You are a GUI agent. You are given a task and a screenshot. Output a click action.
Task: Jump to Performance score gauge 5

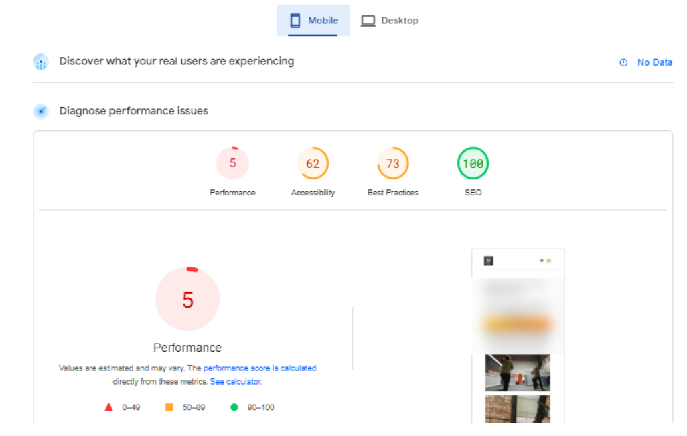click(232, 163)
